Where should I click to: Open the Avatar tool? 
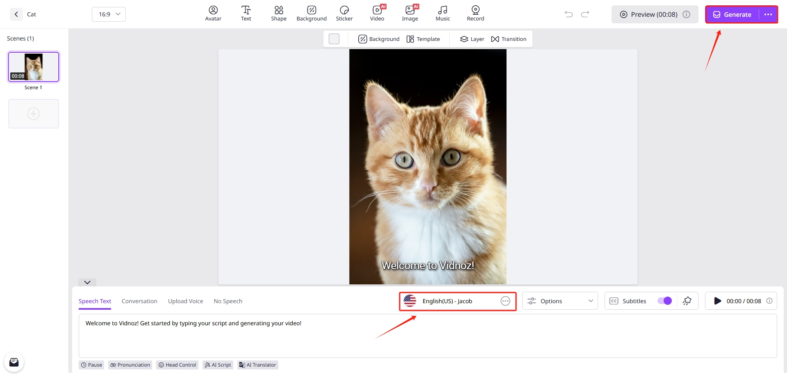coord(213,14)
